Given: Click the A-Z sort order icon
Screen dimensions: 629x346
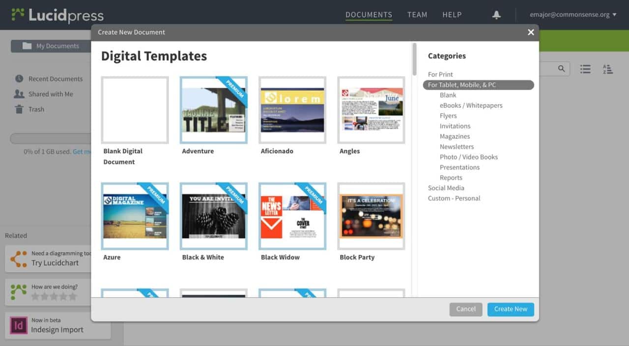Looking at the screenshot, I should [x=608, y=69].
